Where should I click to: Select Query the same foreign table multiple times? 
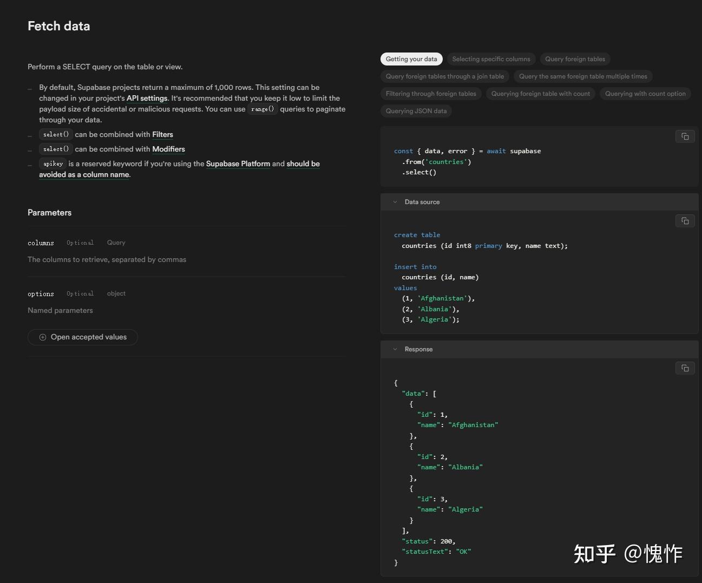coord(583,76)
